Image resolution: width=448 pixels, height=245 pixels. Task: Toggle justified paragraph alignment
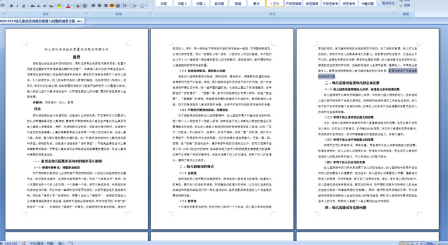coord(112,6)
